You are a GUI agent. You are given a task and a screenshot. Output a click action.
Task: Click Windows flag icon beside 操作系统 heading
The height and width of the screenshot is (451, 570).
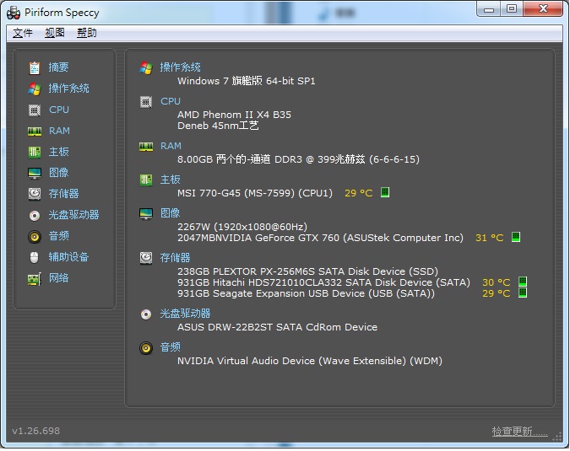146,67
